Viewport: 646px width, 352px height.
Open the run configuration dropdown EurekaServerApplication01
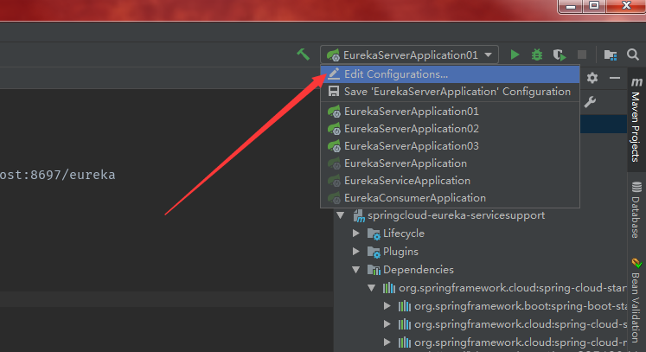tap(410, 54)
